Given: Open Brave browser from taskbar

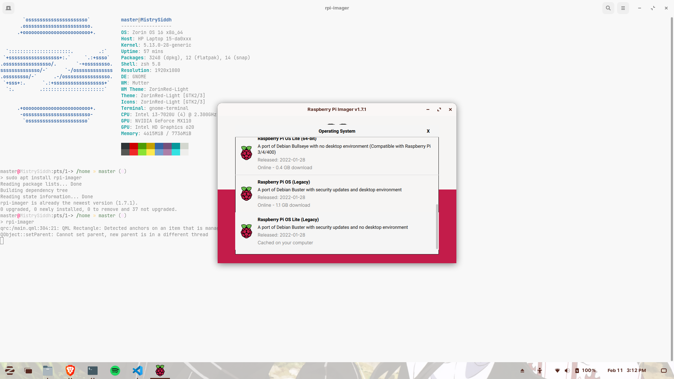Looking at the screenshot, I should tap(70, 371).
